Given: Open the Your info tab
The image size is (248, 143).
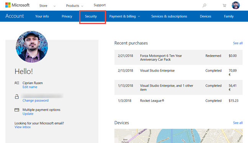Looking at the screenshot, I should click(x=42, y=16).
